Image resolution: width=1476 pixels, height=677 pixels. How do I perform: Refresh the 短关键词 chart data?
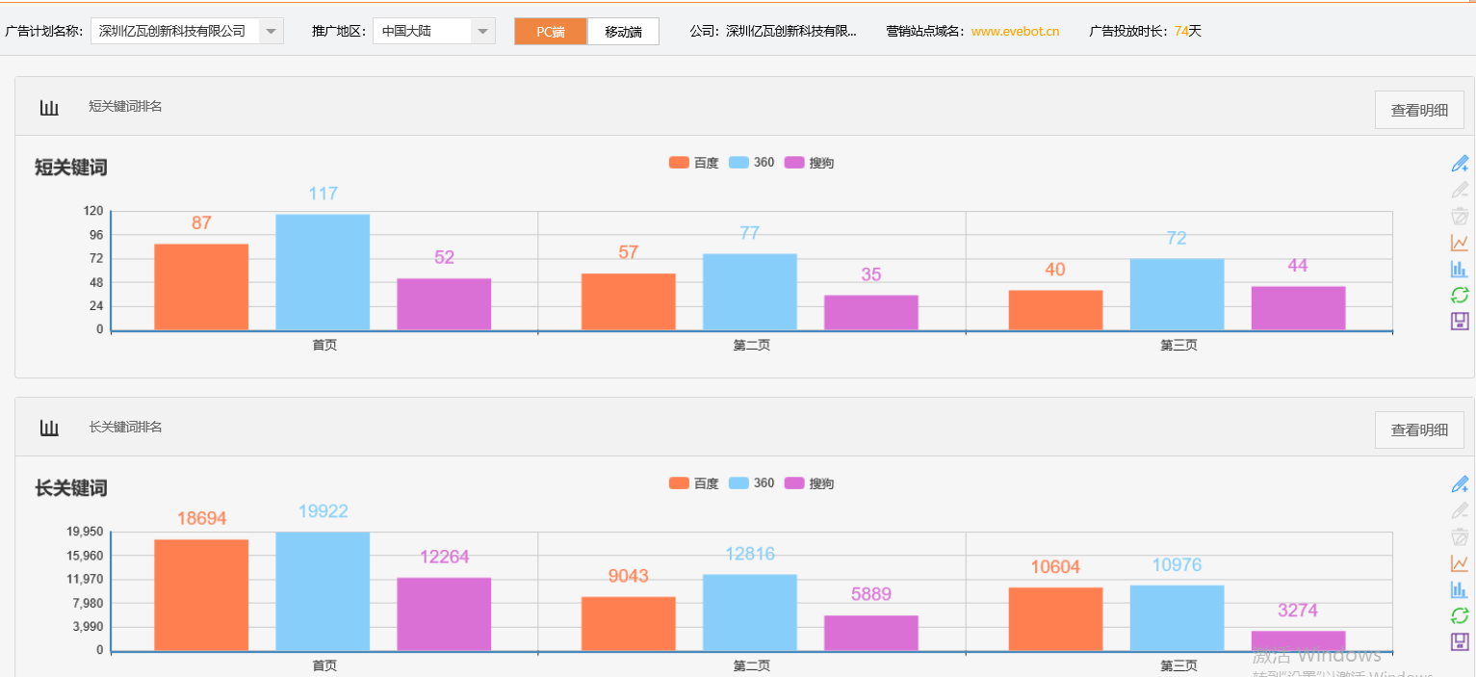pos(1460,295)
